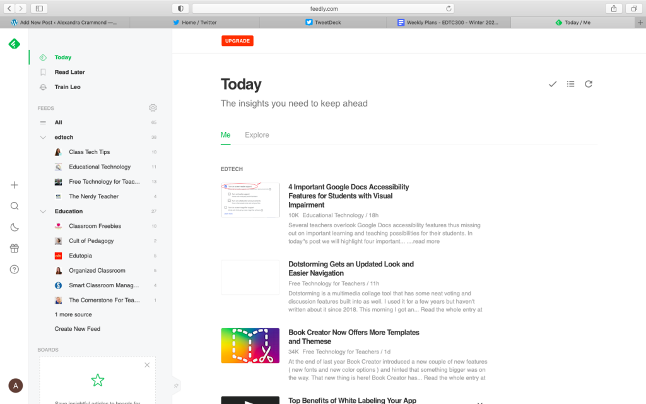
Task: Click the Educational Technology feed icon
Action: point(59,167)
